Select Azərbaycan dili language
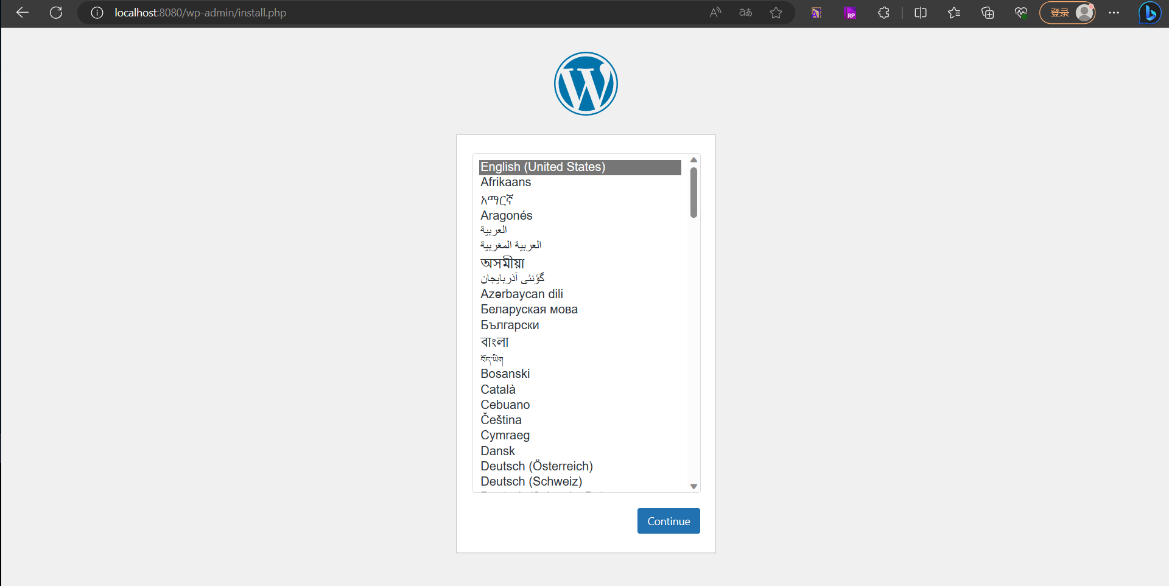 [580, 294]
